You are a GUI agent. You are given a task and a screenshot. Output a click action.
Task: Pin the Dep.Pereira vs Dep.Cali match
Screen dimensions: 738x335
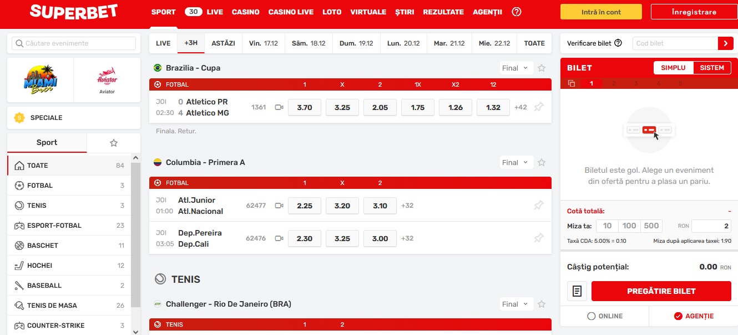point(538,238)
